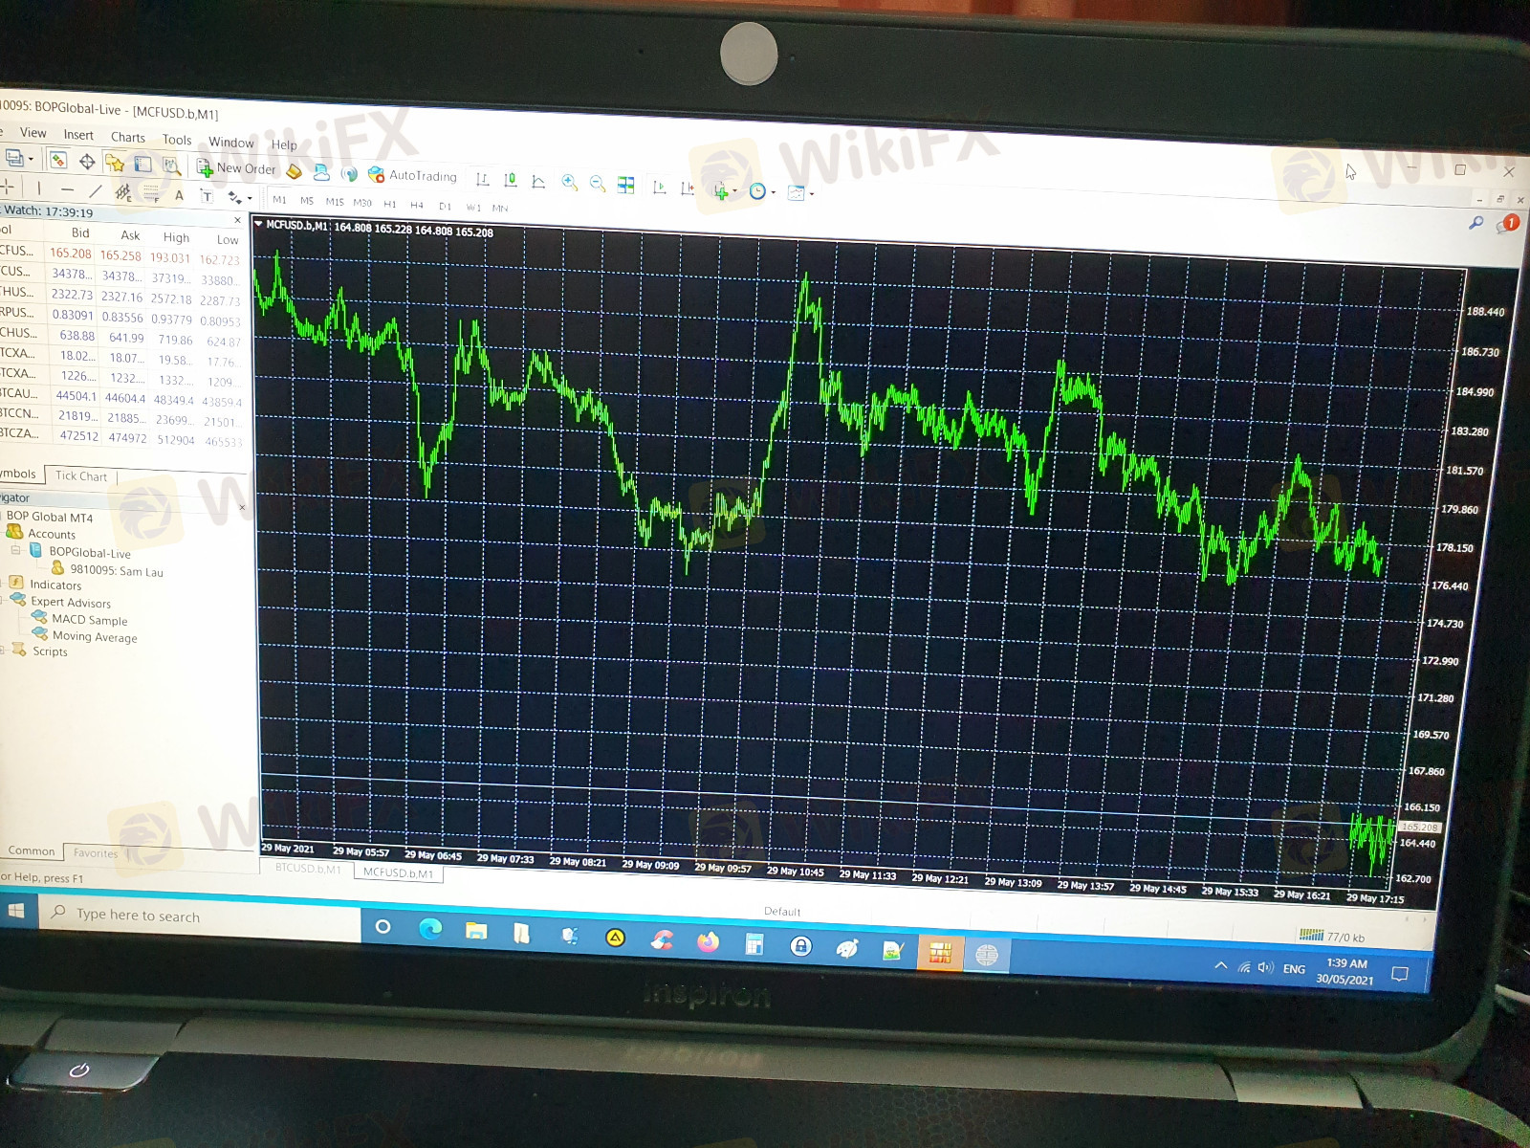Viewport: 1530px width, 1148px height.
Task: Switch to the D1 timeframe
Action: tap(445, 206)
